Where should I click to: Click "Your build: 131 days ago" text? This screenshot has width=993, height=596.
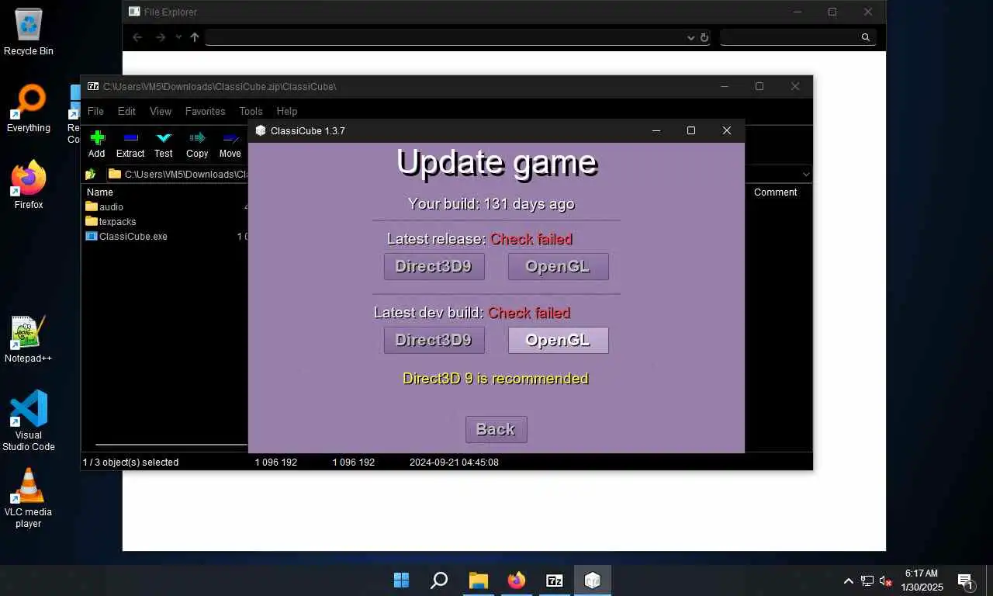491,204
